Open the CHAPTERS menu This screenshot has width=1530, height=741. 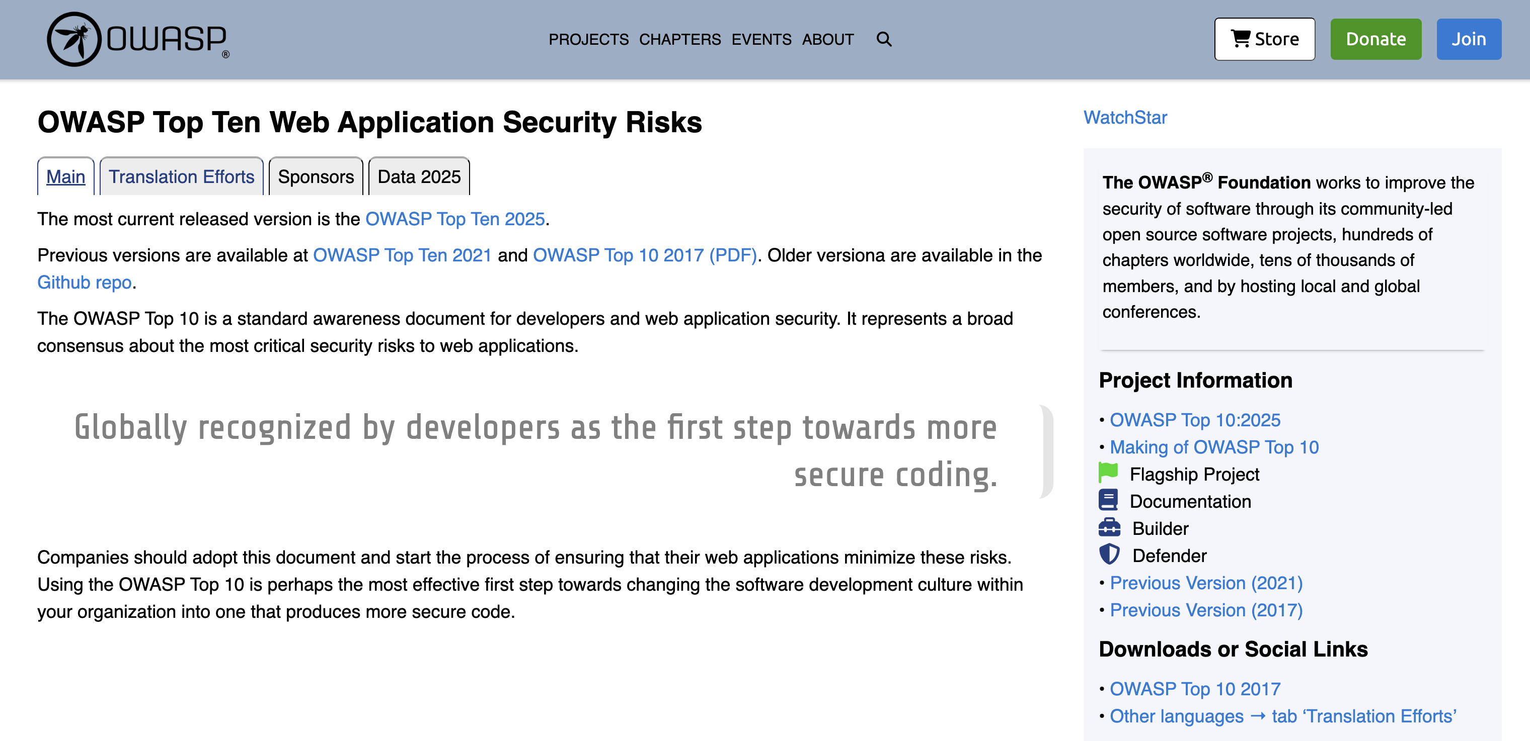point(679,39)
